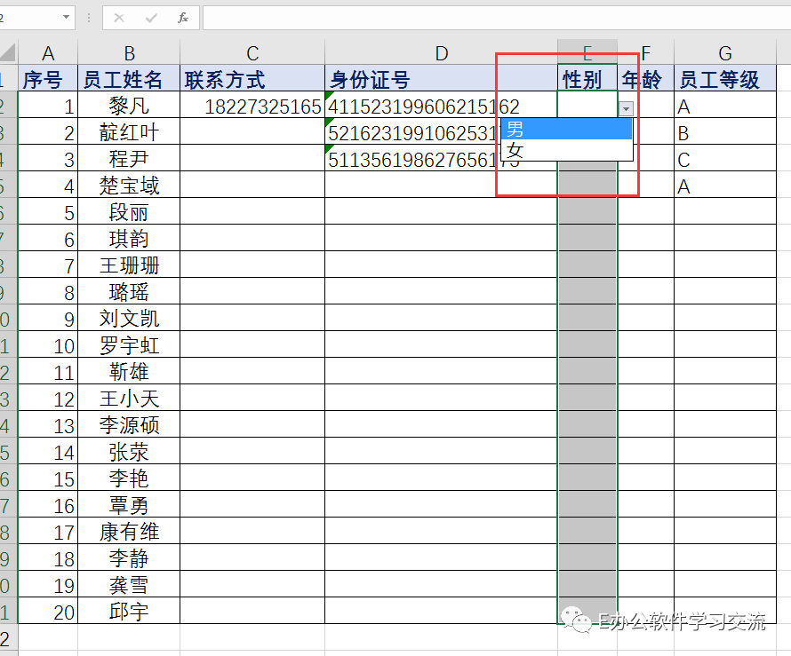The width and height of the screenshot is (791, 656).
Task: Click the name cell 李艳
Action: 129,478
